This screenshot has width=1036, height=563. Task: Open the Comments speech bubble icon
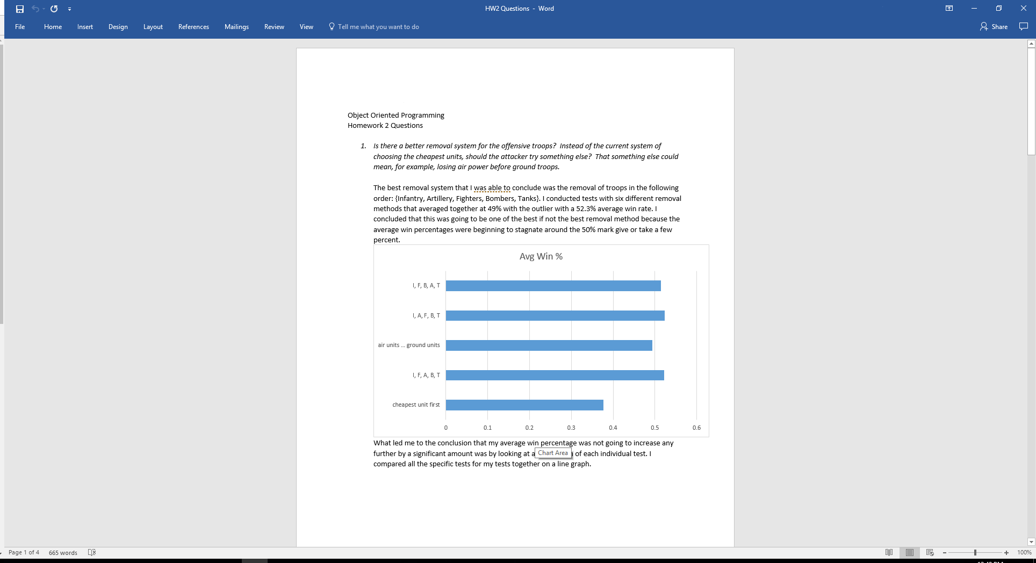tap(1024, 26)
